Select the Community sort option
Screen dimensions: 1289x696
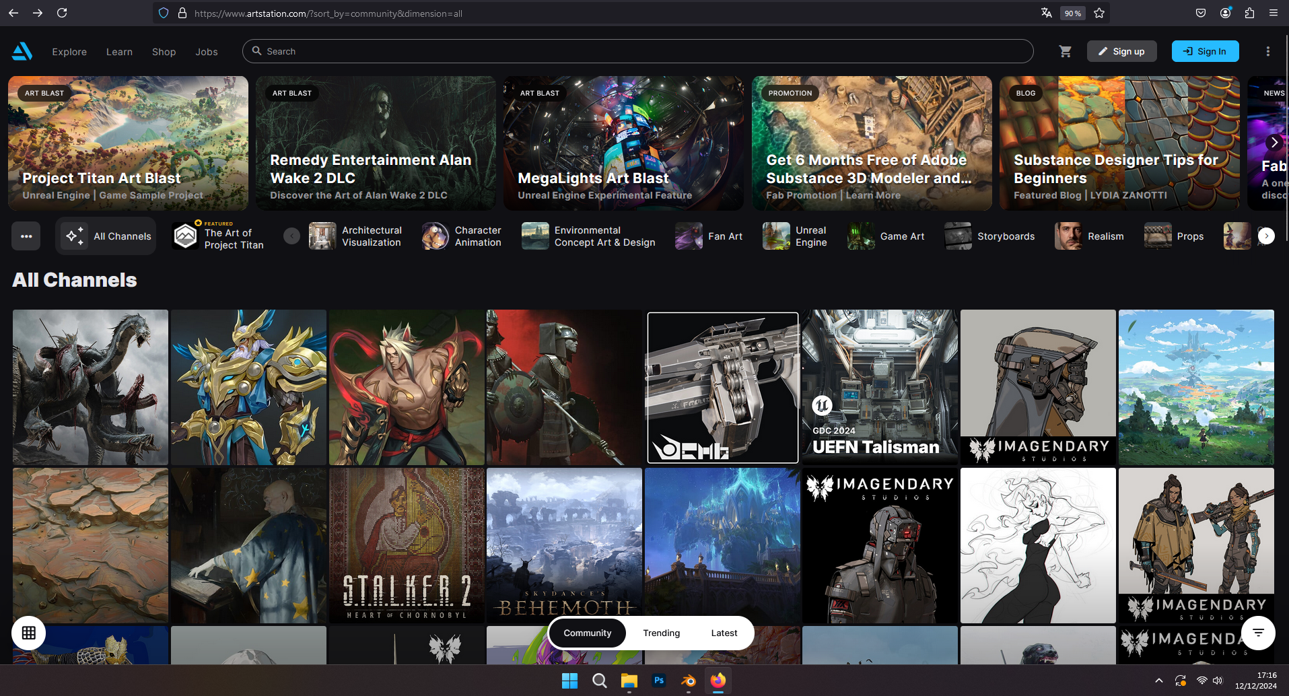tap(587, 633)
